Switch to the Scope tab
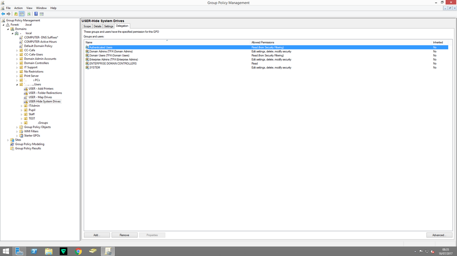Image resolution: width=457 pixels, height=256 pixels. pyautogui.click(x=87, y=26)
